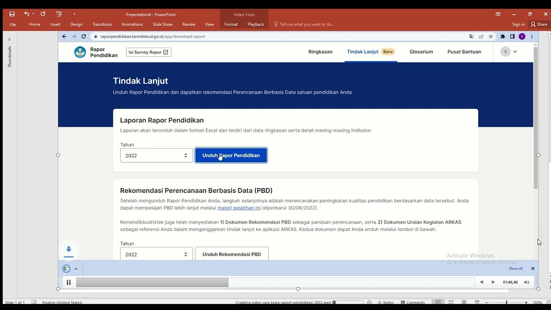
Task: Go to the Ringkasan navigation tab
Action: coord(320,52)
